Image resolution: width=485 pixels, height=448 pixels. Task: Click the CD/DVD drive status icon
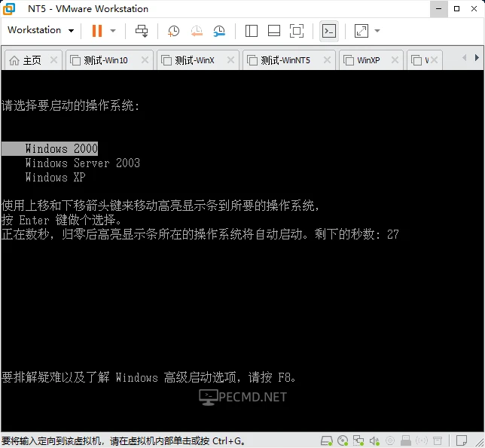click(343, 440)
